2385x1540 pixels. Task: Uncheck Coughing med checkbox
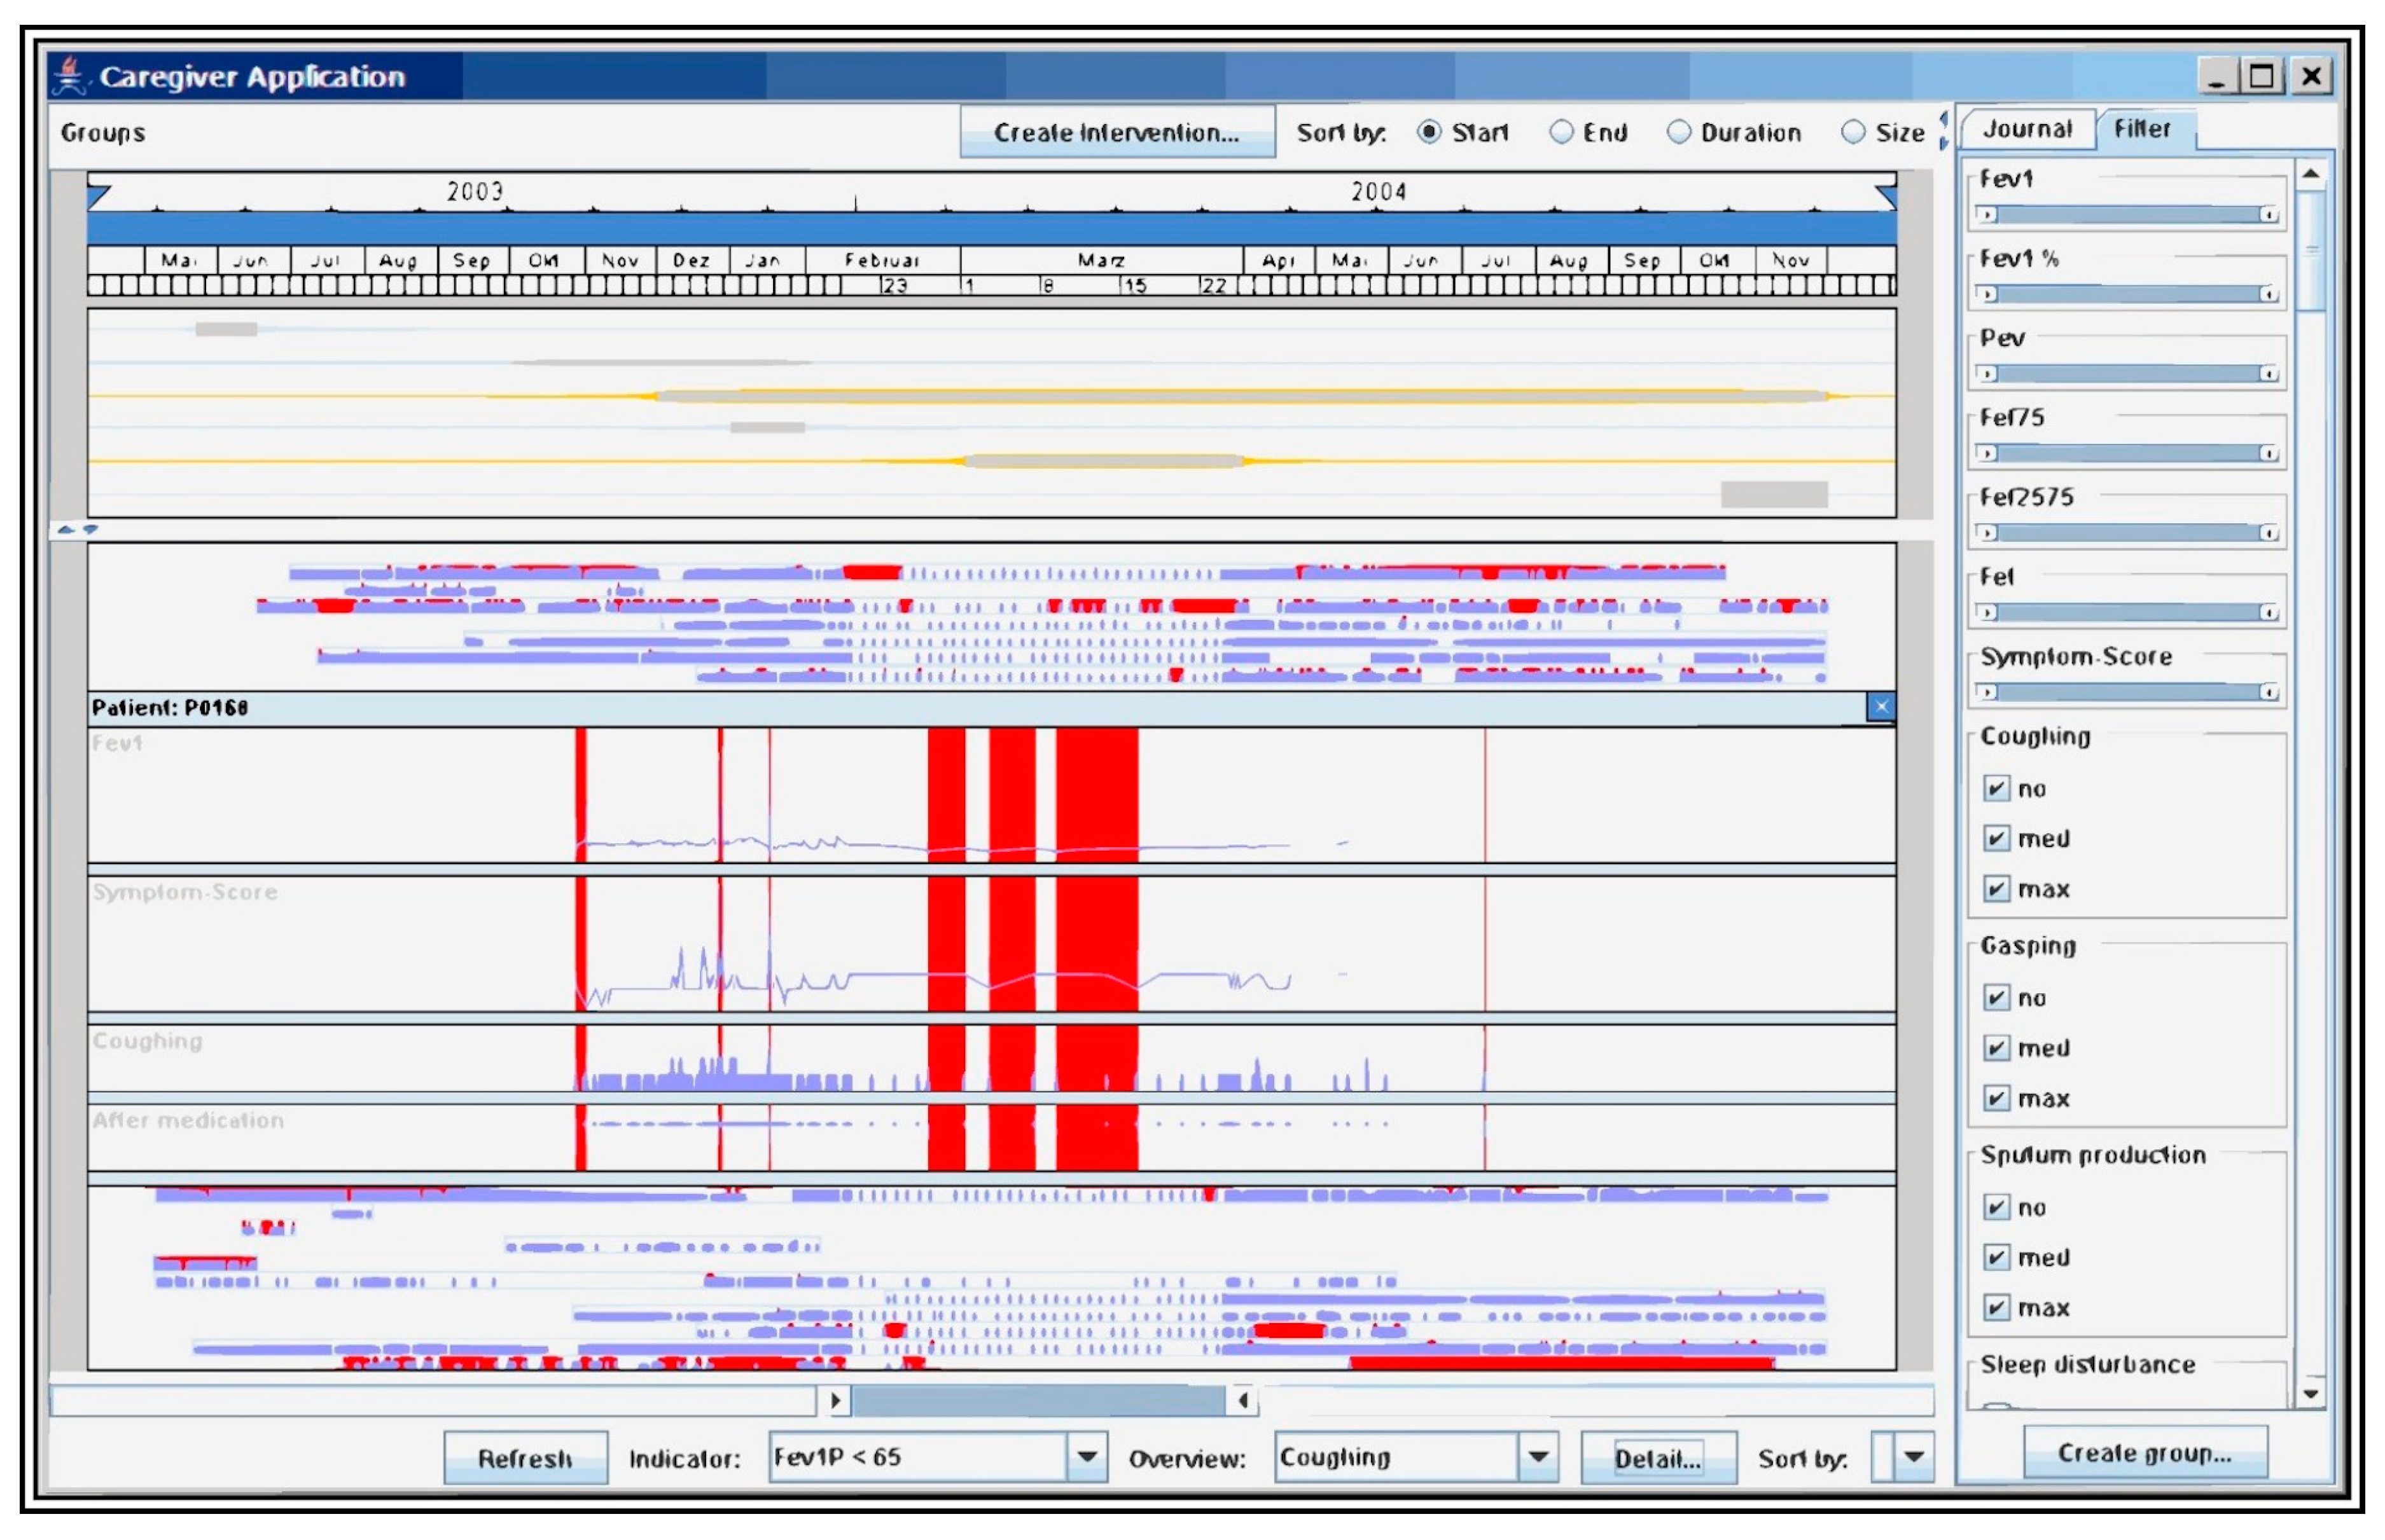coord(1996,838)
